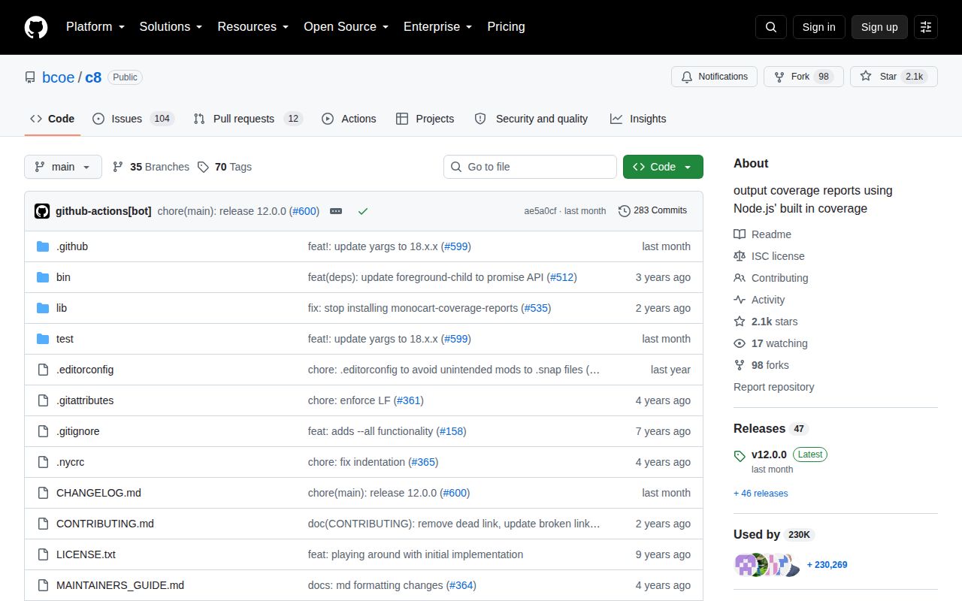This screenshot has height=601, width=962.
Task: Open pull request #535 link in lib row
Action: pyautogui.click(x=536, y=308)
